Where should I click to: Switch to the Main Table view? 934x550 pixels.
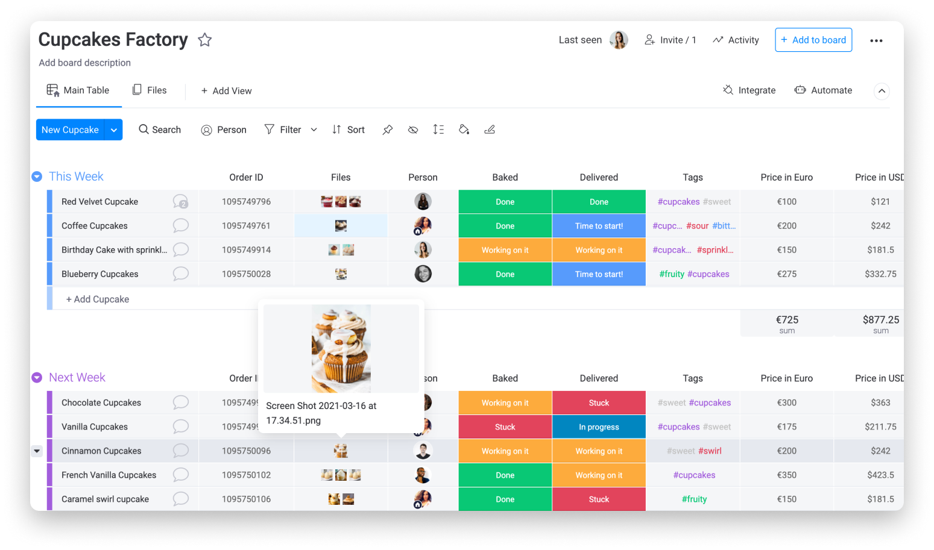pyautogui.click(x=78, y=90)
